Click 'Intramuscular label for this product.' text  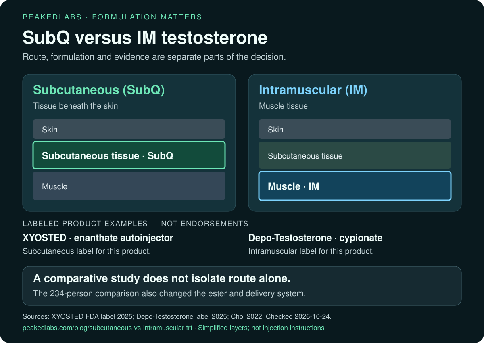point(311,251)
